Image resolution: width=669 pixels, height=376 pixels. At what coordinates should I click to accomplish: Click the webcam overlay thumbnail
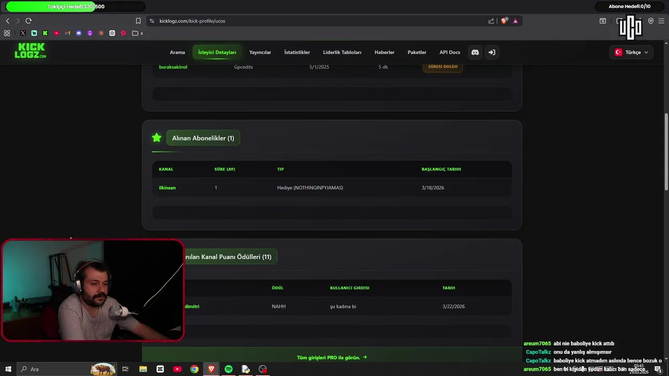pos(93,290)
